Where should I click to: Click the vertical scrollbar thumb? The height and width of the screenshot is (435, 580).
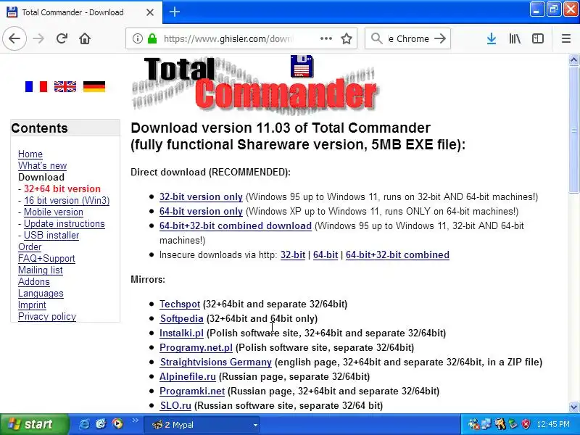(573, 129)
